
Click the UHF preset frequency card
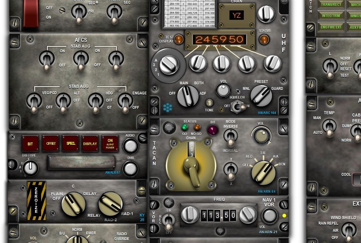[190, 14]
